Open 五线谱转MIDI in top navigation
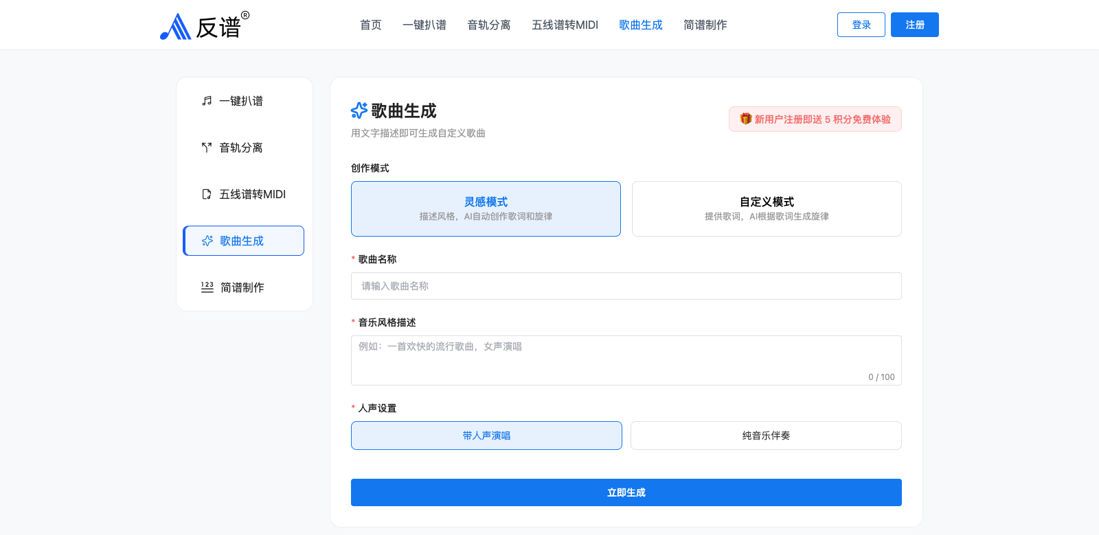The image size is (1099, 535). coord(565,25)
